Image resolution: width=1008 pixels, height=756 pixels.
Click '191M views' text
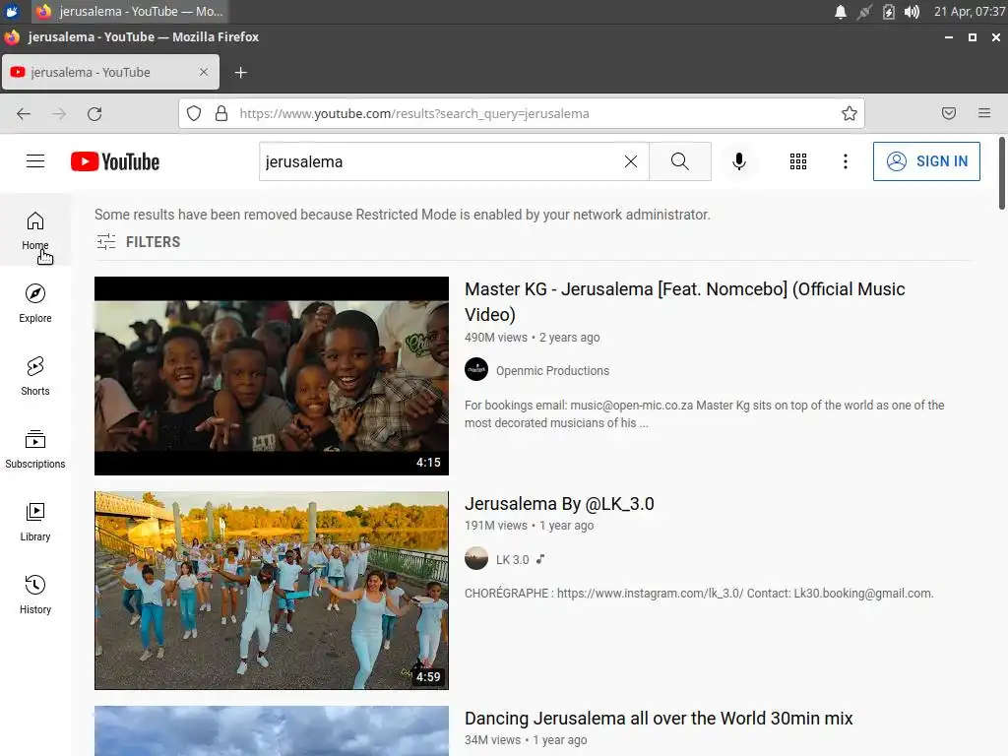click(496, 526)
